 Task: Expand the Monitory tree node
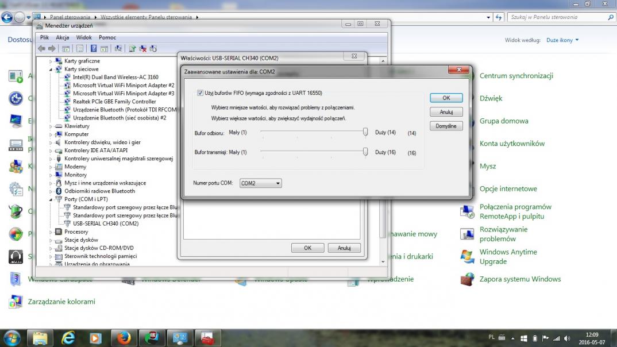pyautogui.click(x=51, y=175)
